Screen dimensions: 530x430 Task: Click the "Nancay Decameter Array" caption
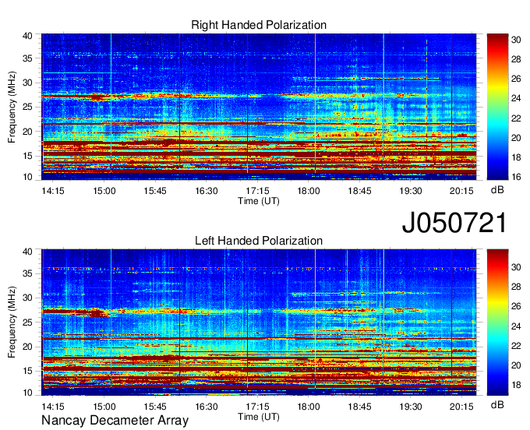pyautogui.click(x=115, y=420)
